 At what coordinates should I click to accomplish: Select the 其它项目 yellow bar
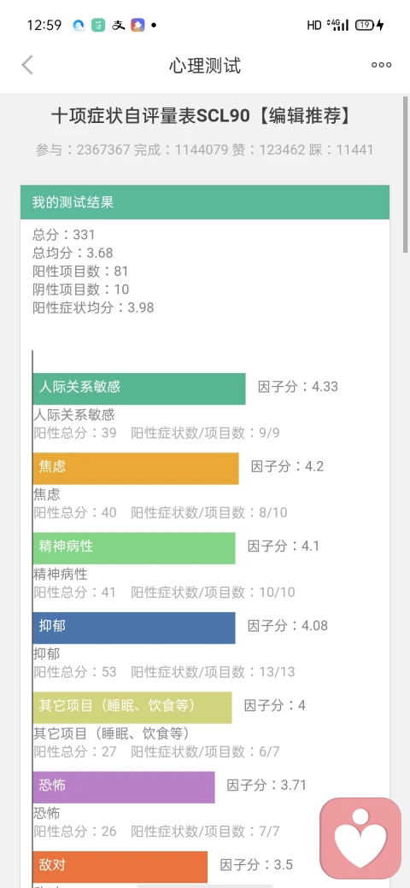coord(132,707)
